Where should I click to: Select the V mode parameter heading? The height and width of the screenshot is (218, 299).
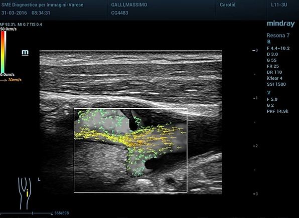[269, 93]
